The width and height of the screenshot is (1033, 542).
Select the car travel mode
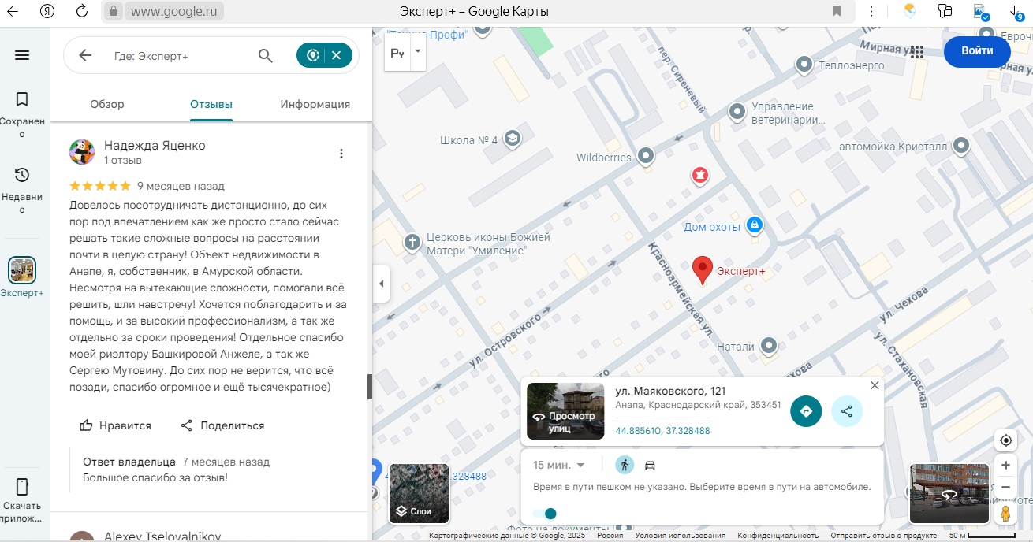651,465
